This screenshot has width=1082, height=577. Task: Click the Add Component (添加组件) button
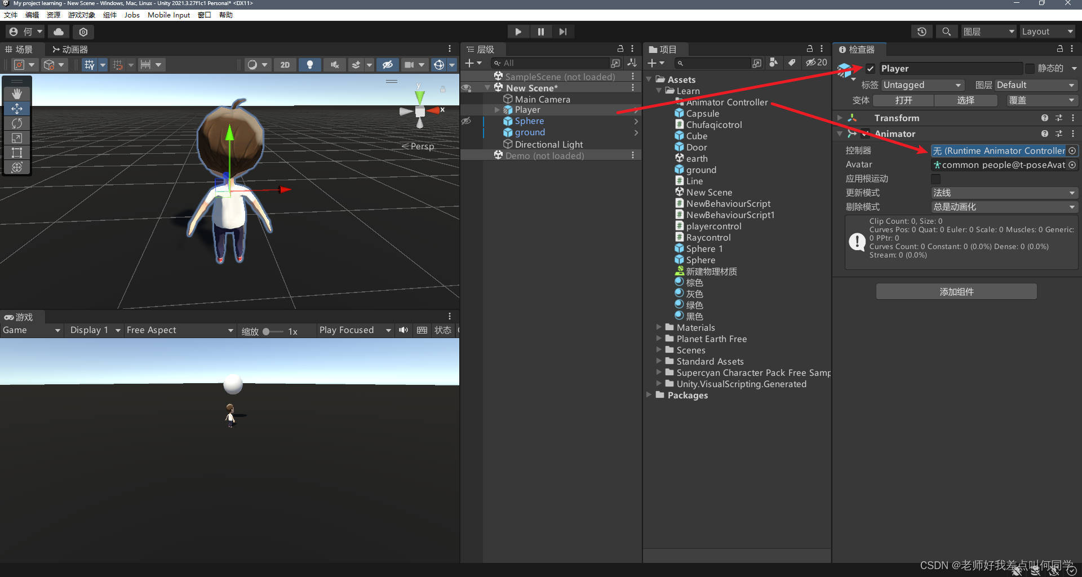pyautogui.click(x=956, y=292)
